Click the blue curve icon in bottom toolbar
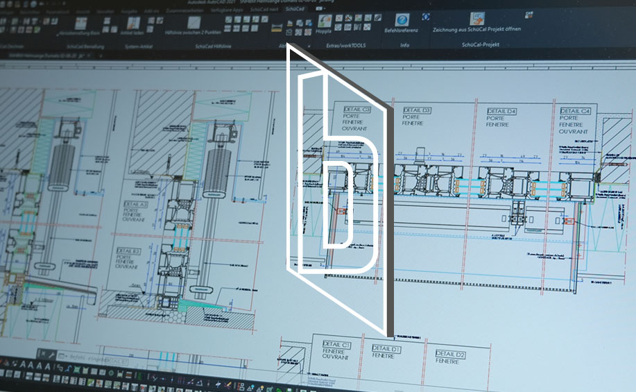Screen dimensions: 636x392 (68, 368)
